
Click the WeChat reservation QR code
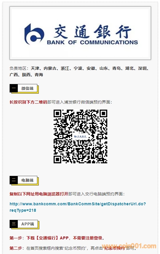[x=80, y=136]
